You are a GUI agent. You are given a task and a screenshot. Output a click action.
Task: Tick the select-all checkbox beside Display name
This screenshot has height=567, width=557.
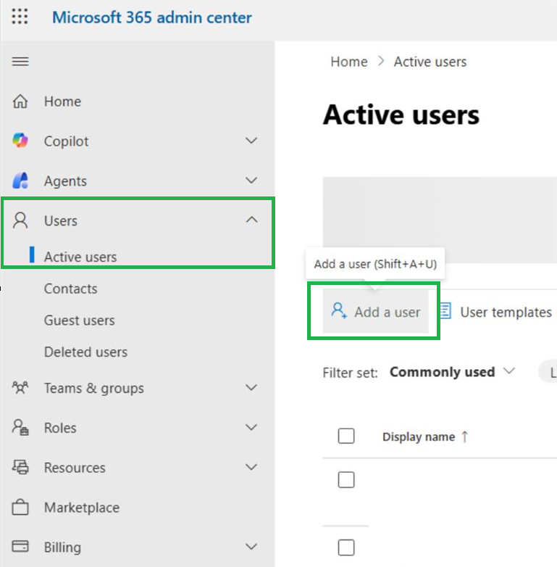(346, 436)
